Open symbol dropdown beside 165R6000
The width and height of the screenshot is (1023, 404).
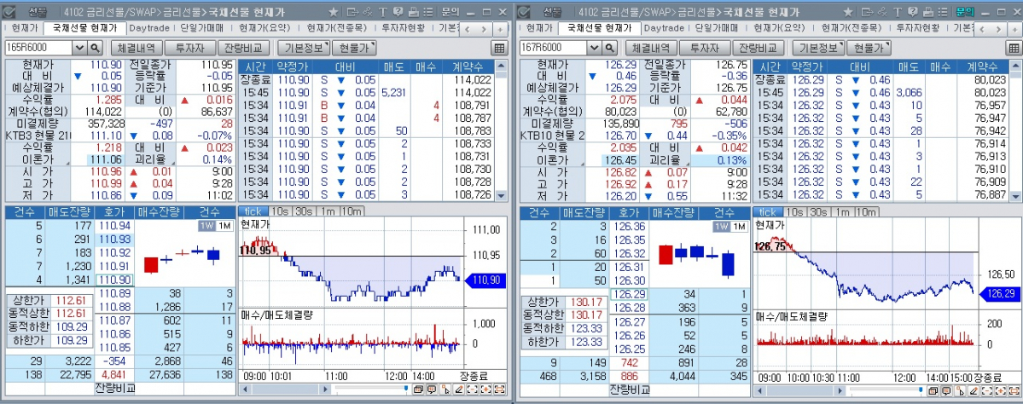[x=79, y=48]
